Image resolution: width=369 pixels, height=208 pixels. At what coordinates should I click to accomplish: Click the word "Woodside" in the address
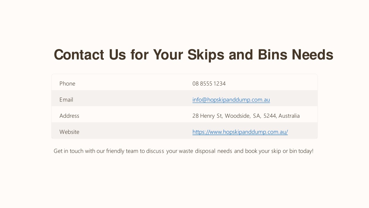[237, 116]
